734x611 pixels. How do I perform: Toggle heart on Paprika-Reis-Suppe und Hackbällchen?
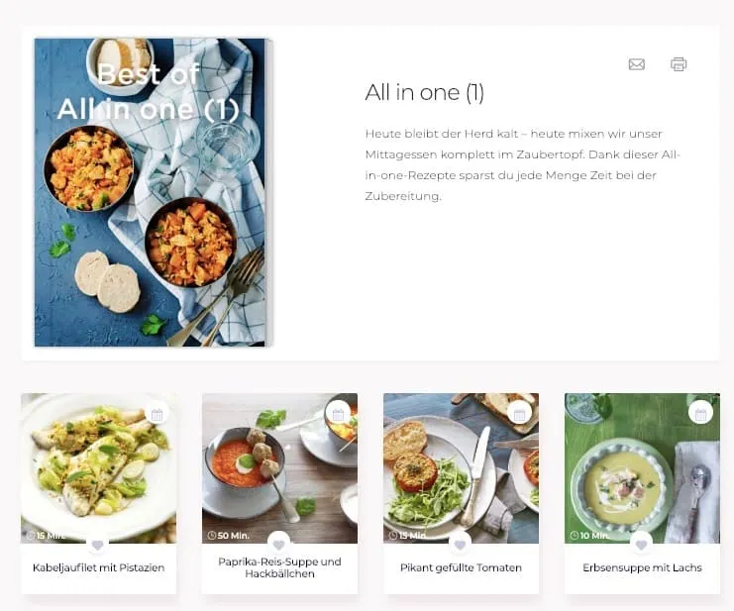[279, 545]
